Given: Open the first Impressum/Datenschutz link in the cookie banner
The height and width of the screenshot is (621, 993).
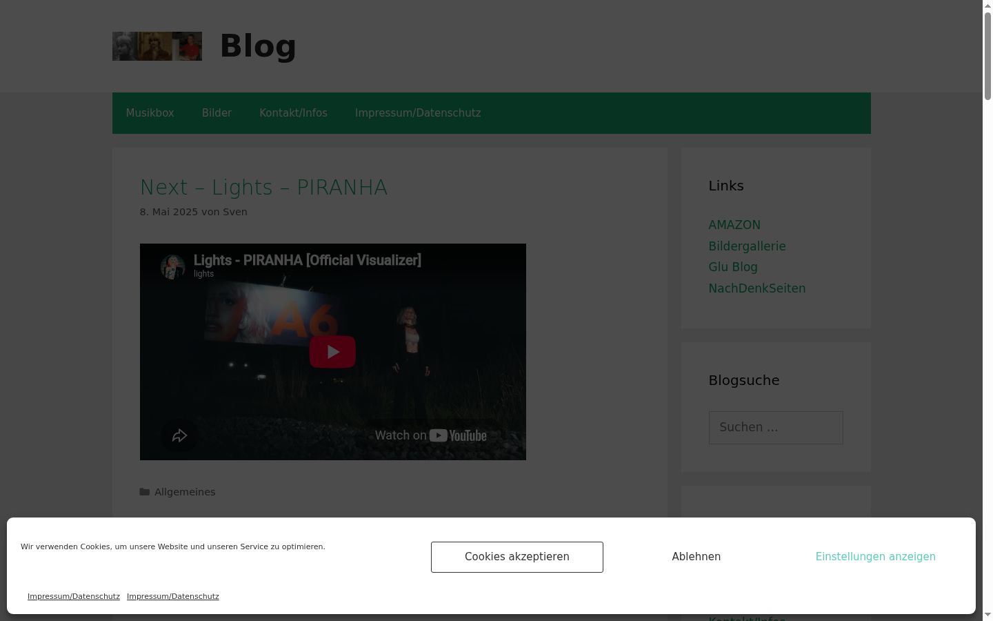Looking at the screenshot, I should point(74,596).
